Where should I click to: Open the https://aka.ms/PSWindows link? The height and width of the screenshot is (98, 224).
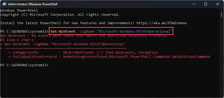coord(162,23)
